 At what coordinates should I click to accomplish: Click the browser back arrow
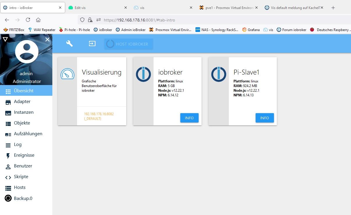click(7, 20)
